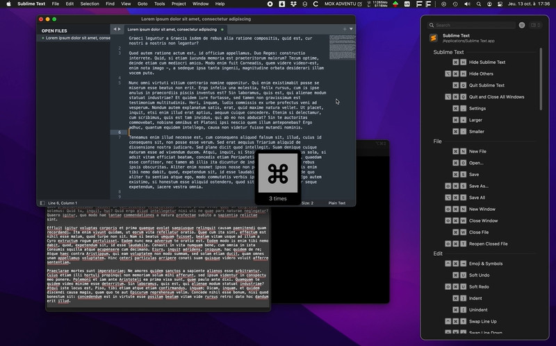Open the Plain Text syntax selector
Screen dimensions: 556x346
(x=337, y=203)
